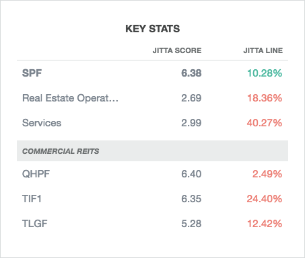Open TLGF stock entry

coord(152,224)
